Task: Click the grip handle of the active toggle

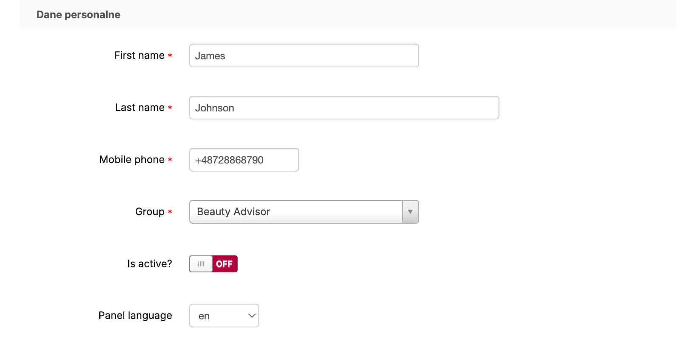Action: [x=201, y=264]
